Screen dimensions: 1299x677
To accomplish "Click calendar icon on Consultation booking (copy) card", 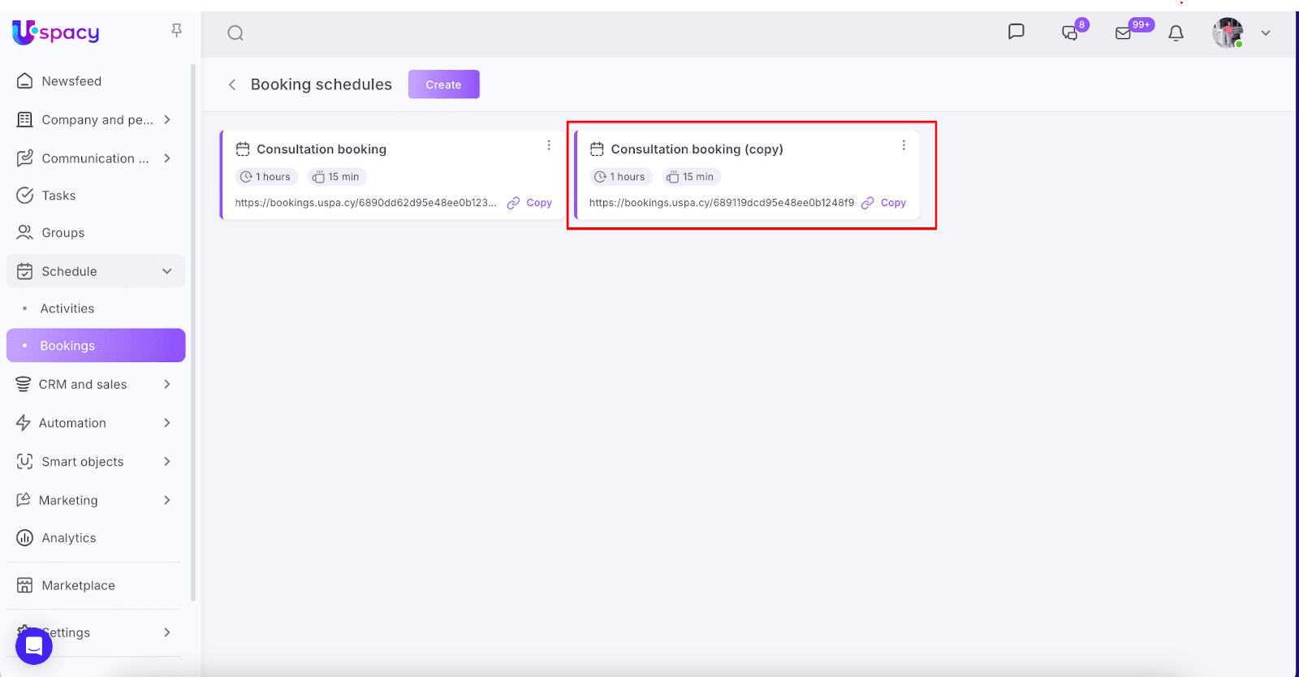I will point(597,149).
